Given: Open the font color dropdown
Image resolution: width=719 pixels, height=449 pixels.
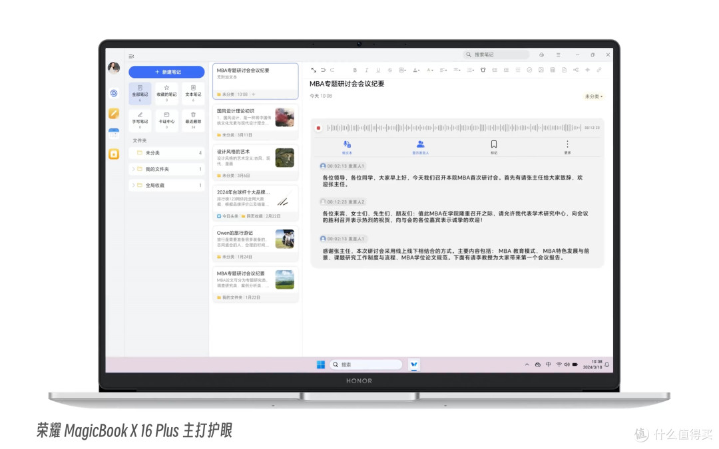Looking at the screenshot, I should tap(416, 70).
